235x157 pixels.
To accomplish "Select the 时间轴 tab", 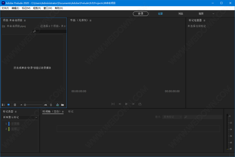I will point(52,111).
